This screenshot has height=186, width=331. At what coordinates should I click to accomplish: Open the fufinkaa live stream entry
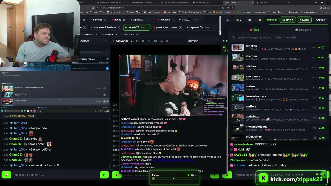278,48
